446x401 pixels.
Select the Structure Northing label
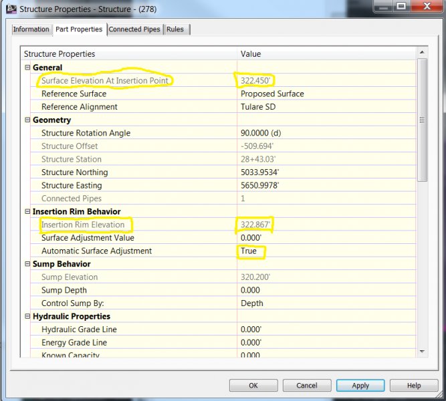(75, 172)
